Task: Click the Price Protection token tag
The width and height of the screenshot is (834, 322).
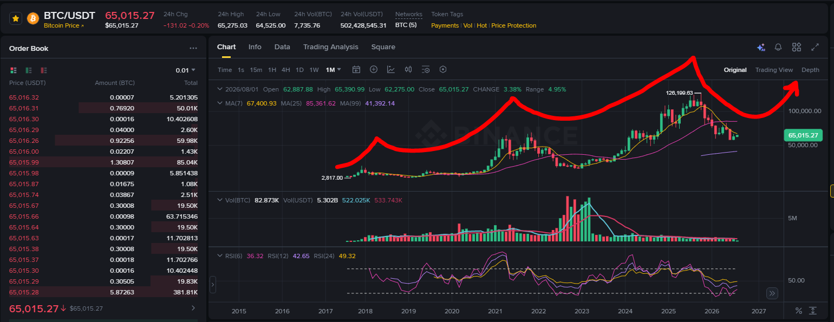Action: 514,25
